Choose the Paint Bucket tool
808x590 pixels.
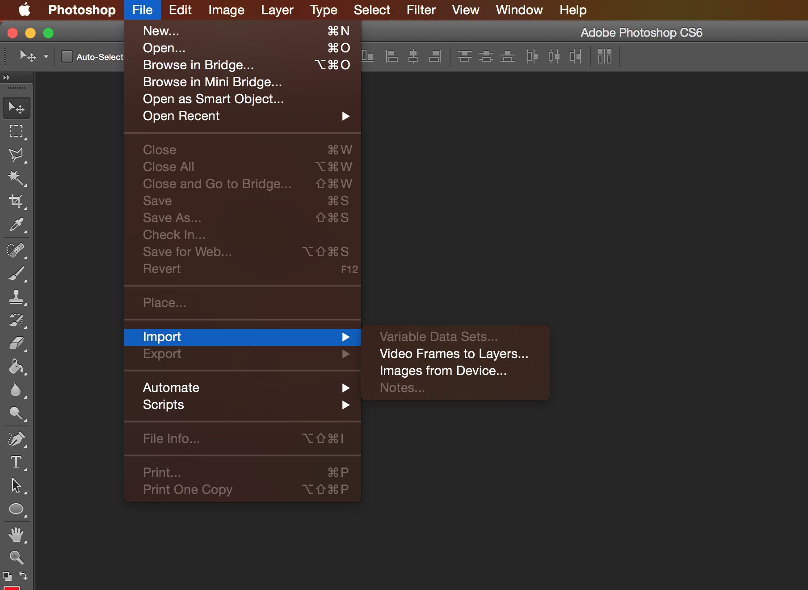pos(17,367)
